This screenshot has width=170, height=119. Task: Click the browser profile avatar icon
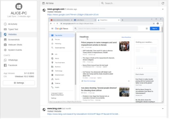(158, 23)
